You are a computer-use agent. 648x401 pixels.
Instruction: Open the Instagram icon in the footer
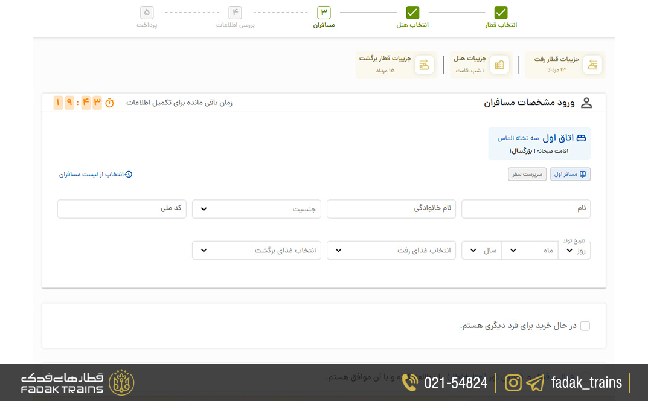513,382
